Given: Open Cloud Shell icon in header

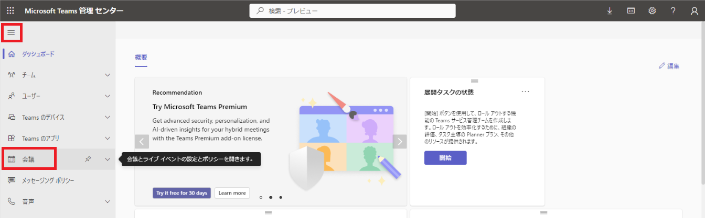Looking at the screenshot, I should (631, 10).
